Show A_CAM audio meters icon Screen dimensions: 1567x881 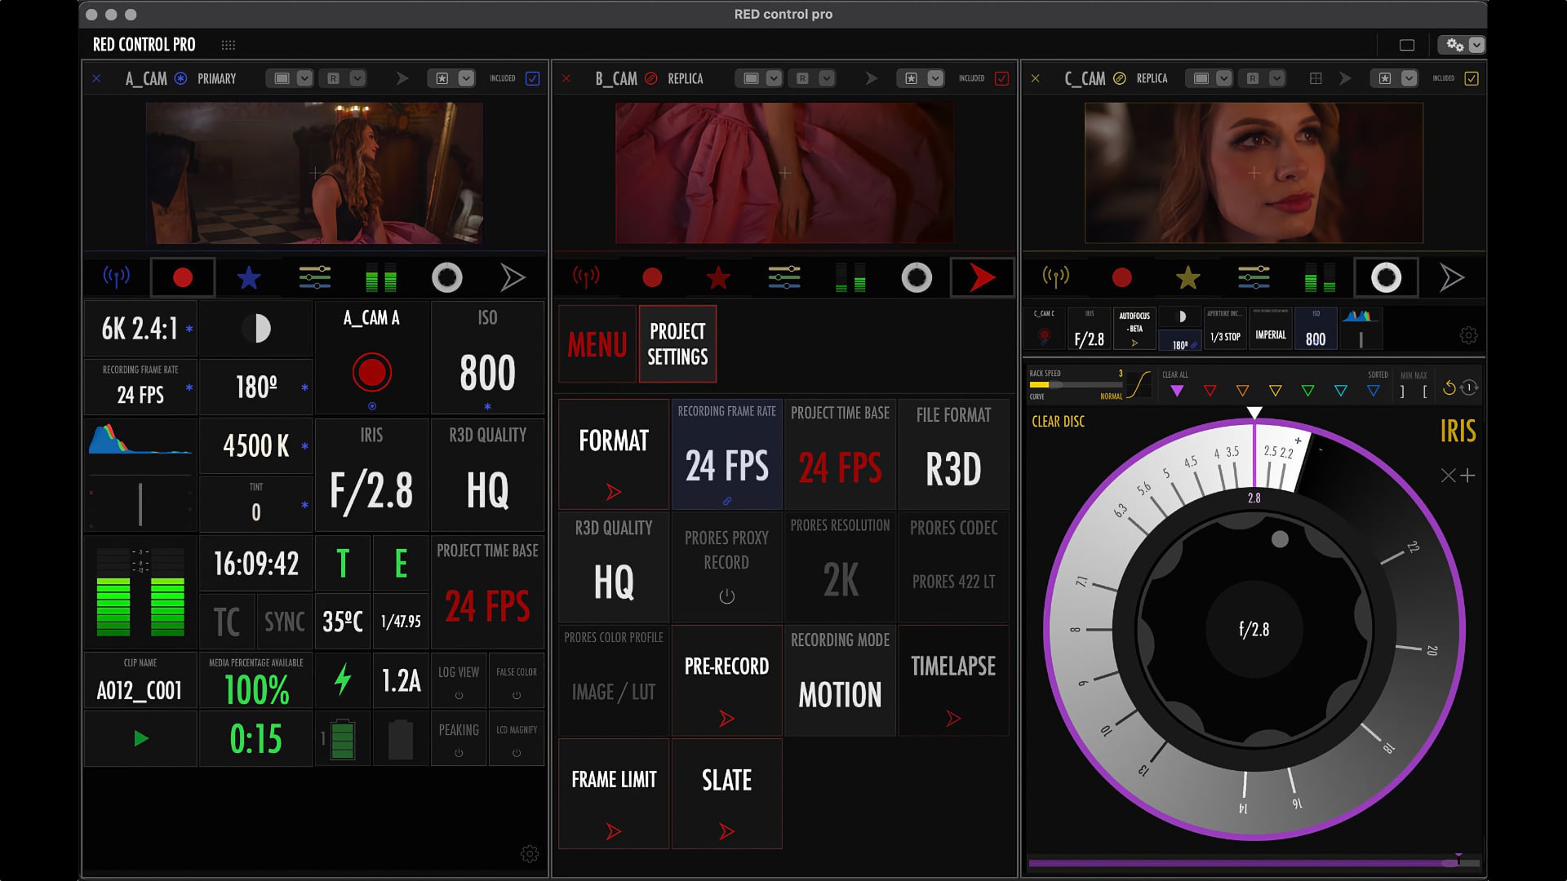(381, 277)
